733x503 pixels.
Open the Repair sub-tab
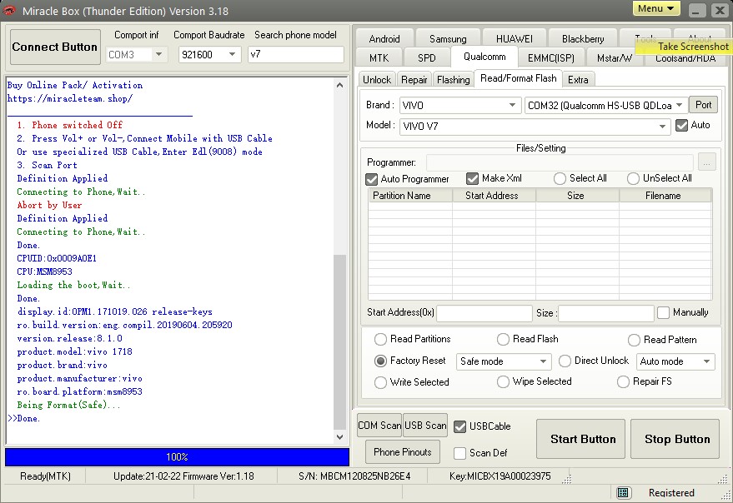pos(414,80)
